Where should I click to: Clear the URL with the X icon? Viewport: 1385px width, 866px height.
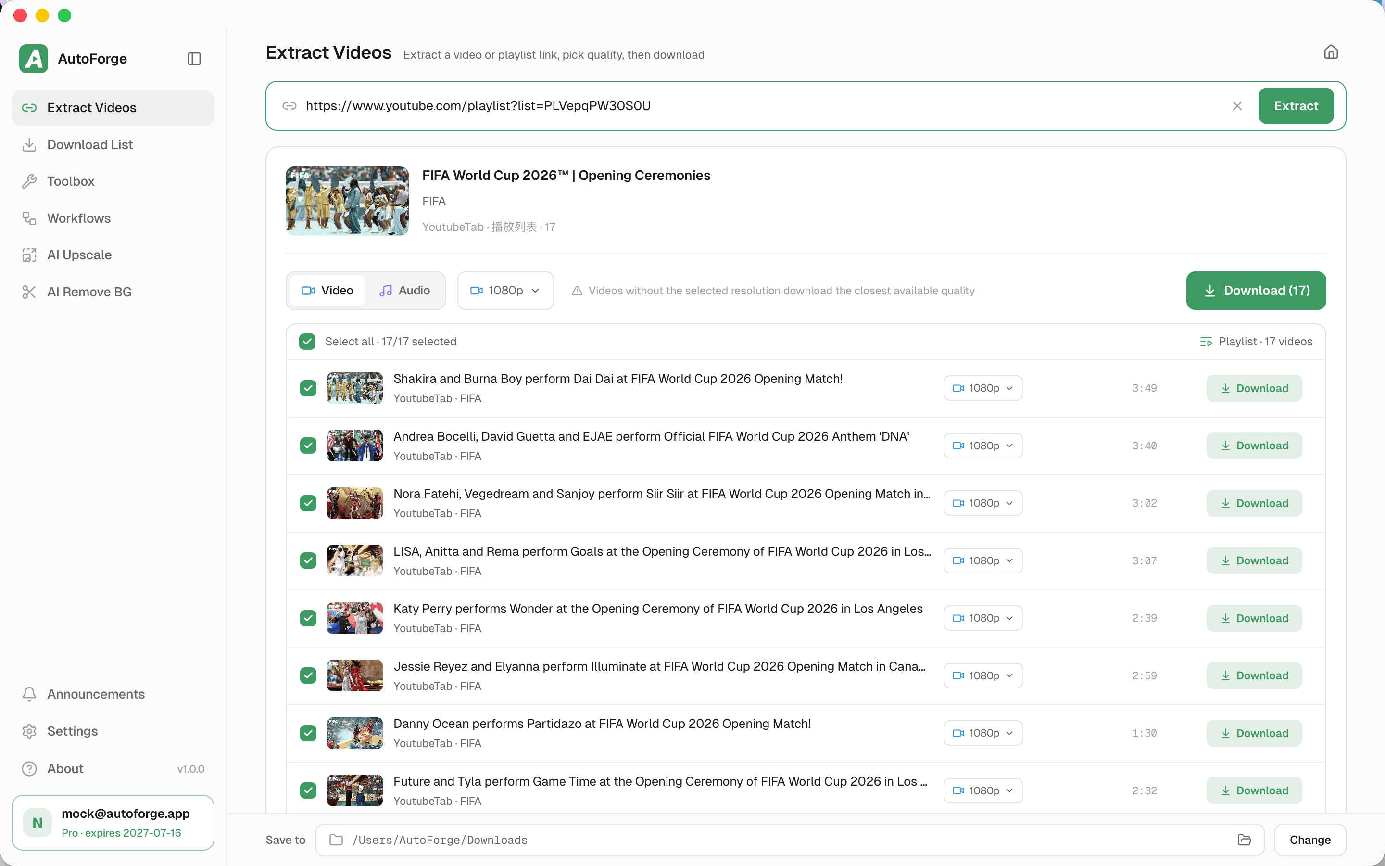[1237, 106]
